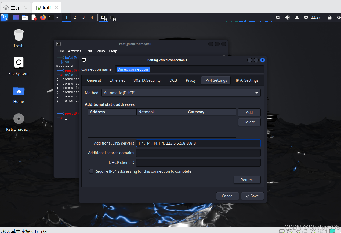This screenshot has height=233, width=341.
Task: Click network connections taskbar window button
Action: (103, 18)
